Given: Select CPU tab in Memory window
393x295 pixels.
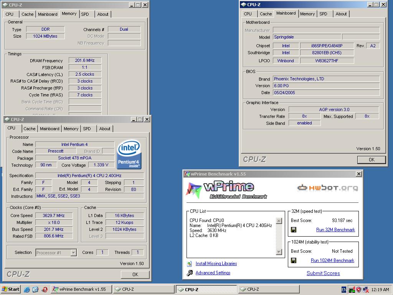Looking at the screenshot, I should coord(9,14).
